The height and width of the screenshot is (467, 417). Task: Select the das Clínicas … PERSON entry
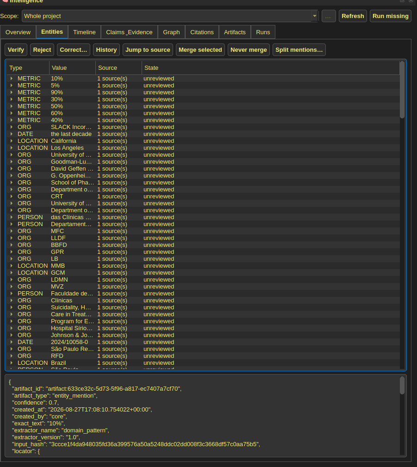pyautogui.click(x=71, y=217)
